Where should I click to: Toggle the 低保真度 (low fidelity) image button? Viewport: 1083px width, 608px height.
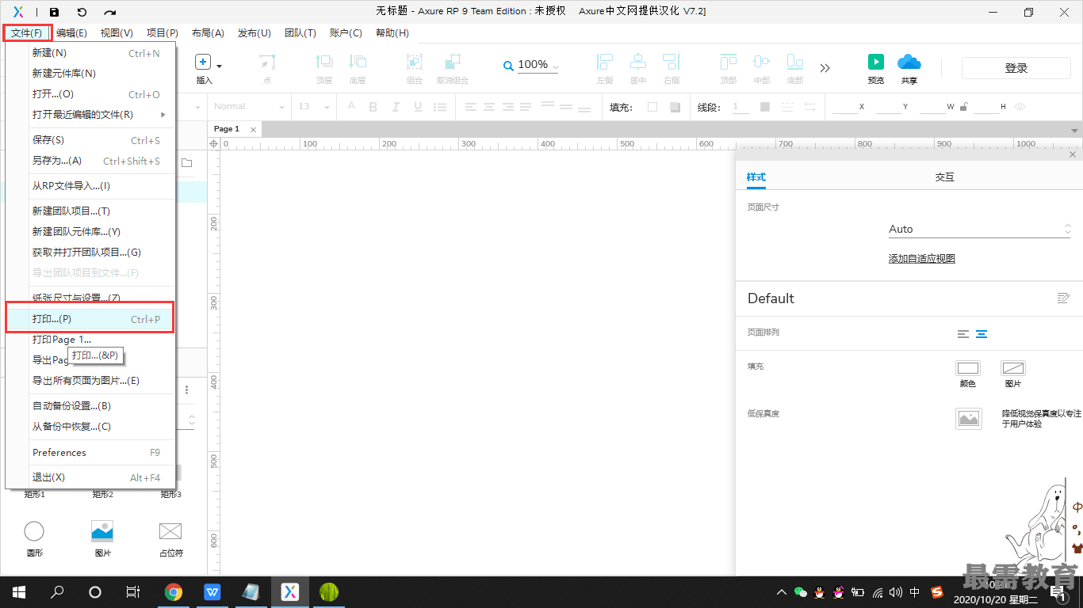(x=969, y=419)
